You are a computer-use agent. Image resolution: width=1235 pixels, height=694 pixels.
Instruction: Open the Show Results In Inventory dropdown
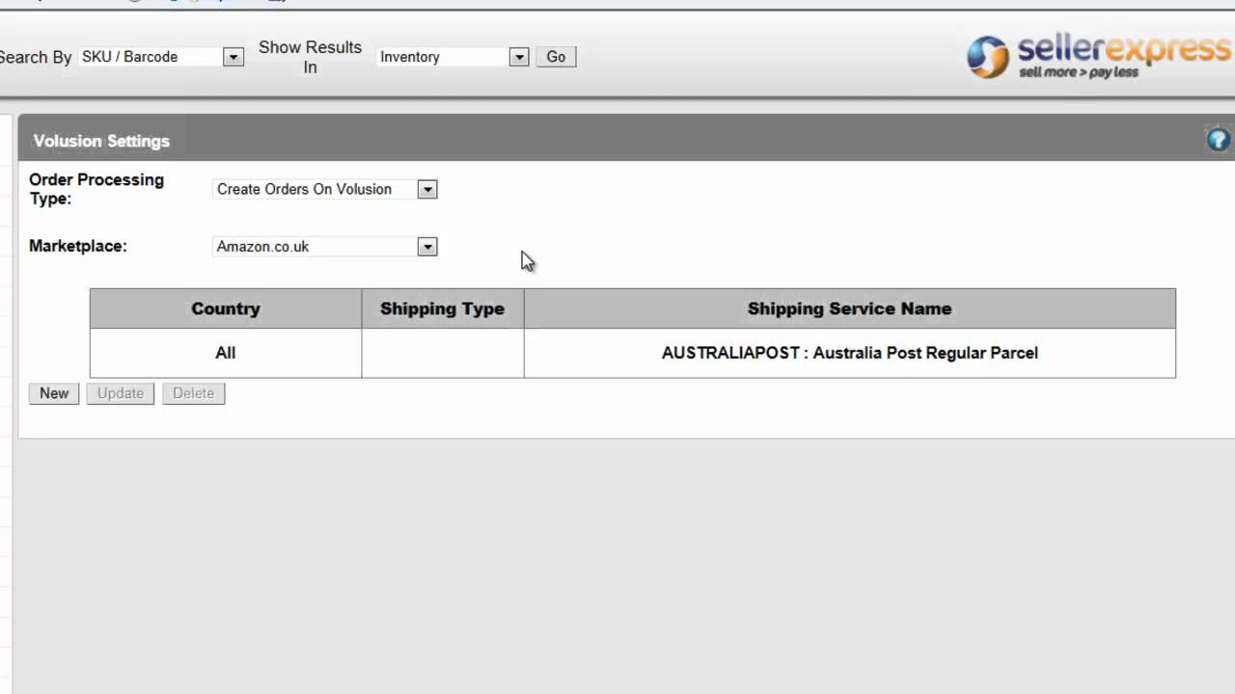[x=453, y=57]
